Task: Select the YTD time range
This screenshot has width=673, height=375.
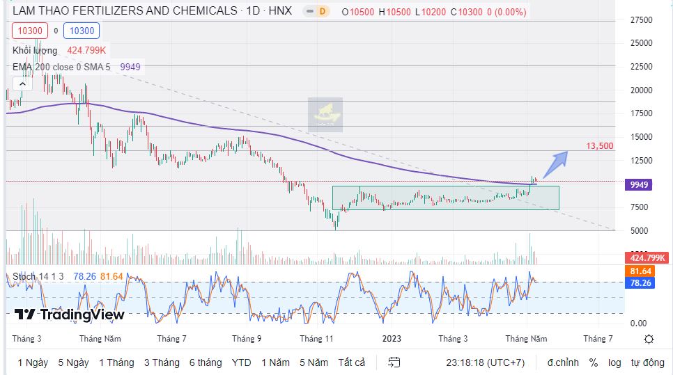Action: tap(241, 362)
